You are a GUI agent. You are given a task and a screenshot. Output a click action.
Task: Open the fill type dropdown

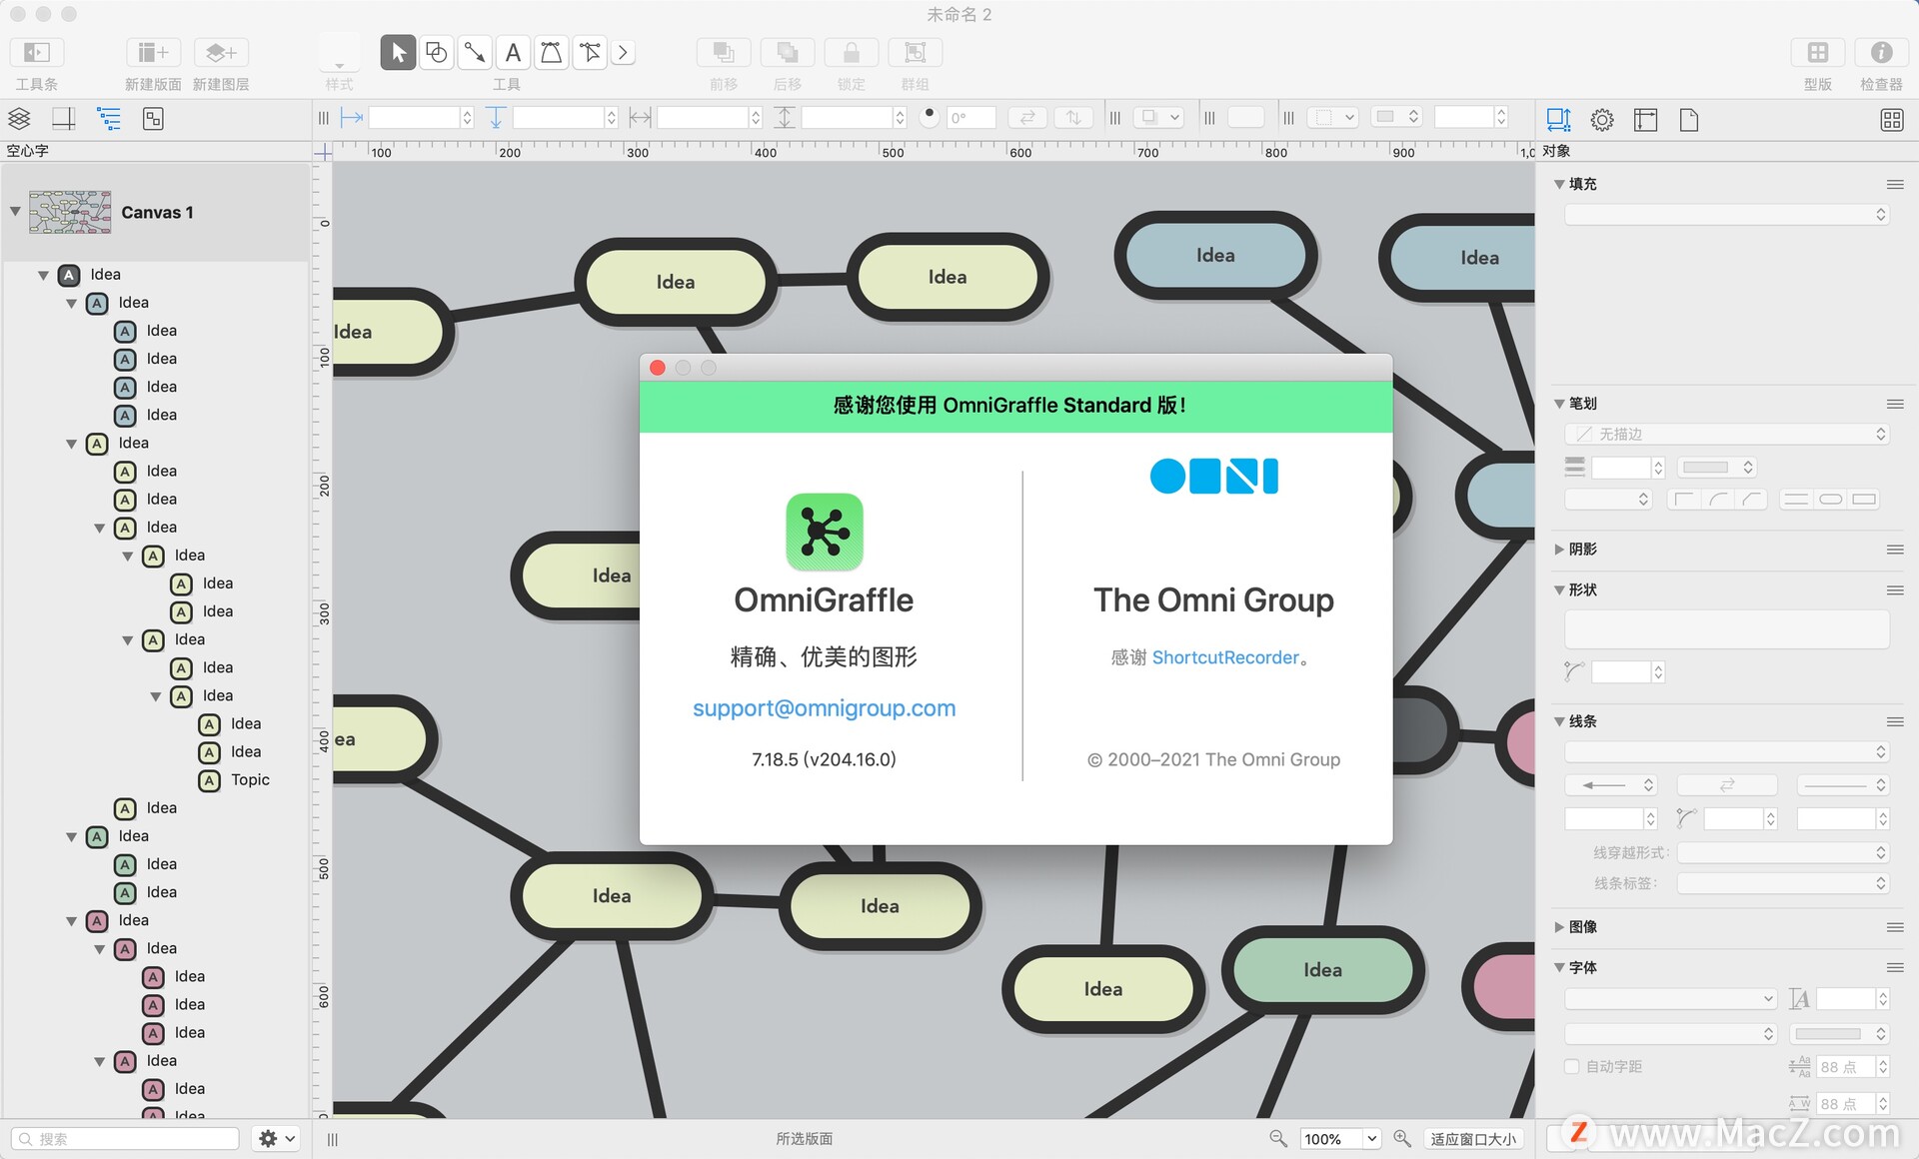tap(1726, 215)
